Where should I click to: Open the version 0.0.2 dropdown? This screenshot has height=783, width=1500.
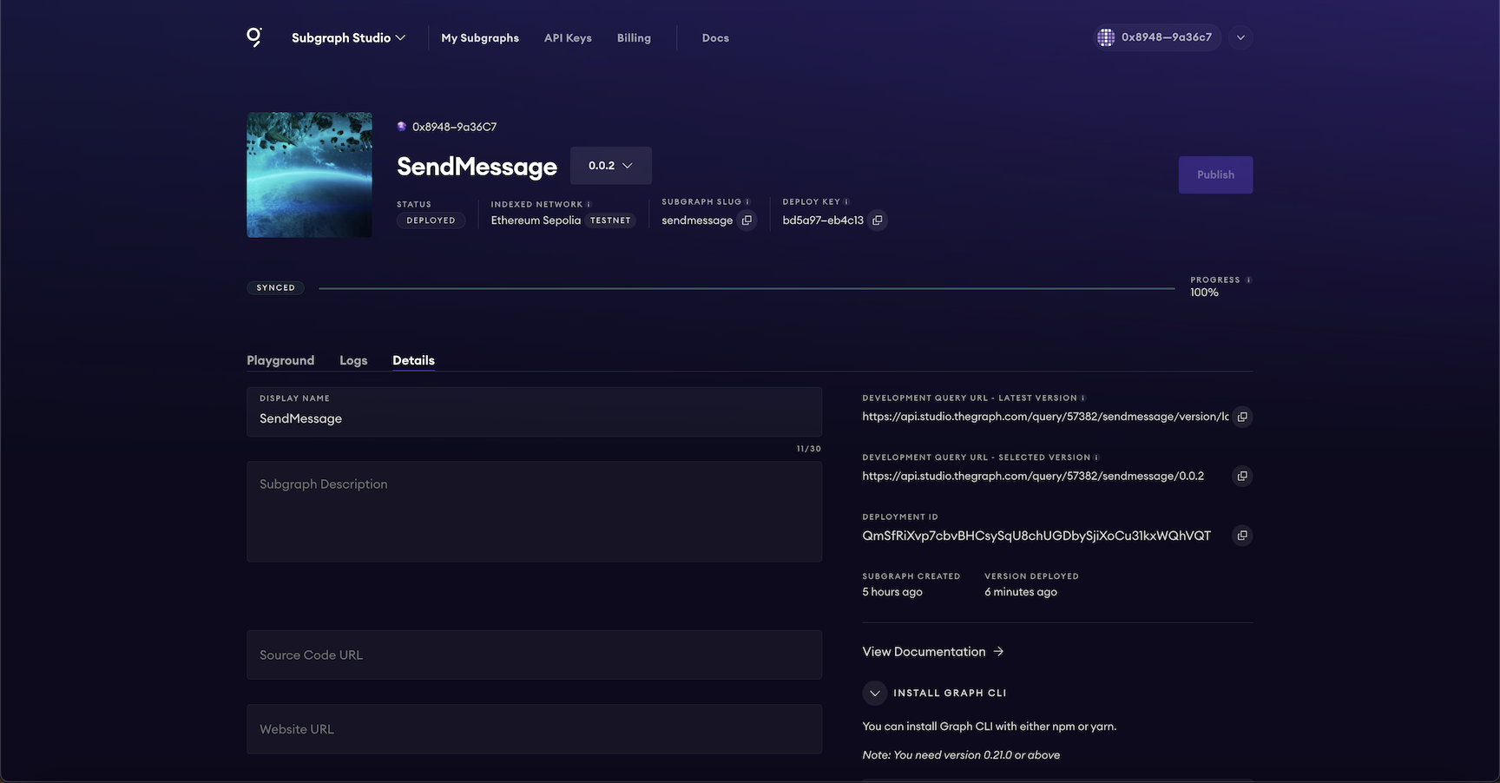coord(611,166)
